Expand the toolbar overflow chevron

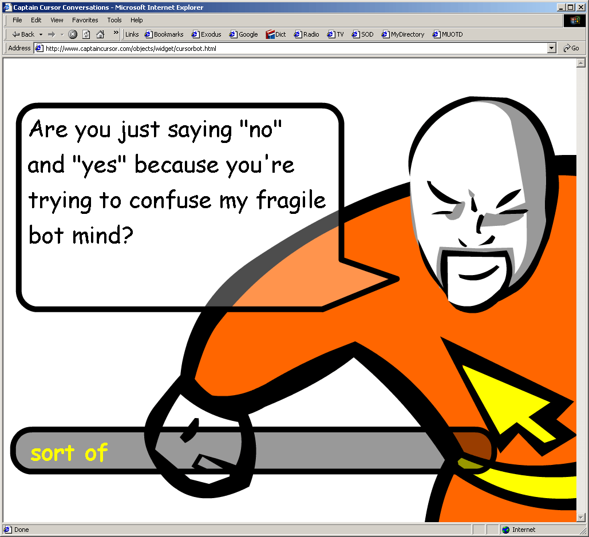[116, 33]
